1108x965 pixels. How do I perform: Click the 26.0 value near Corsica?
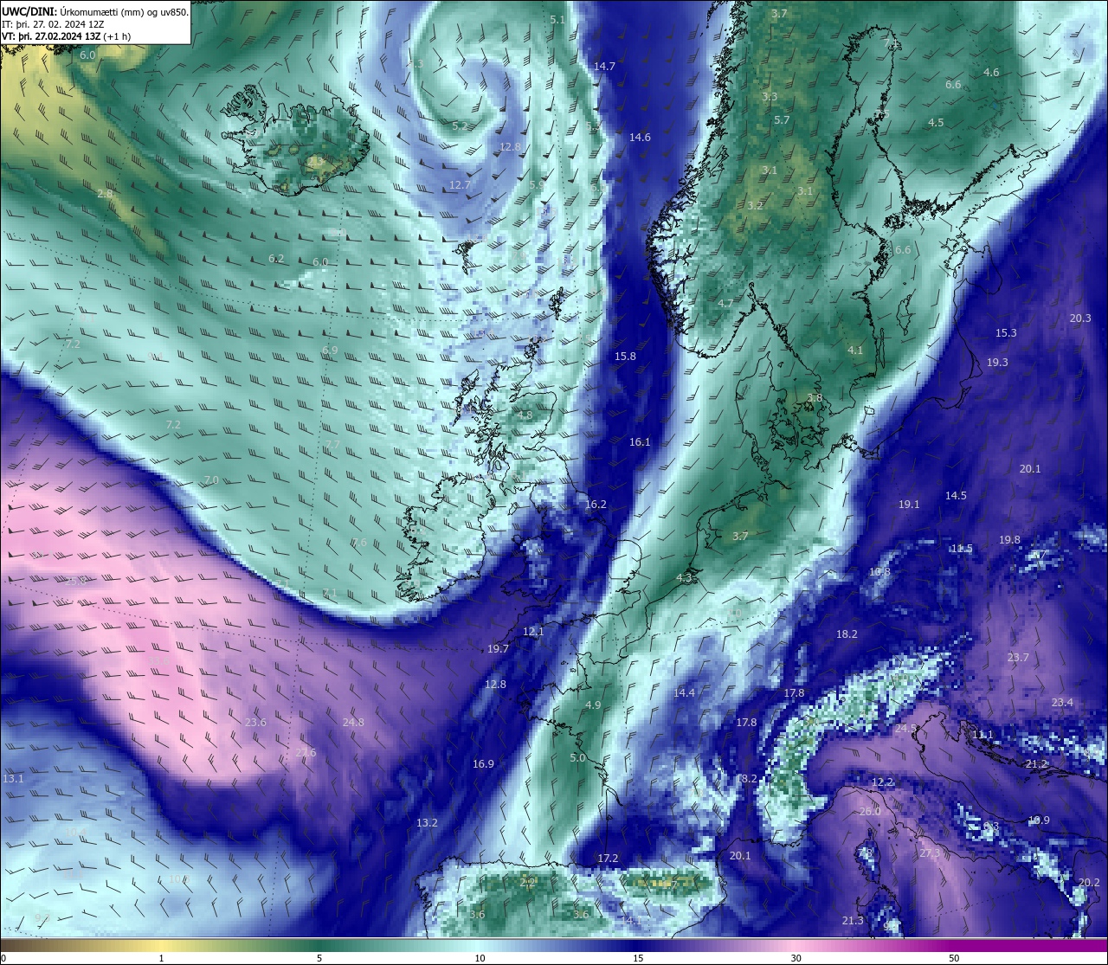[x=870, y=812]
